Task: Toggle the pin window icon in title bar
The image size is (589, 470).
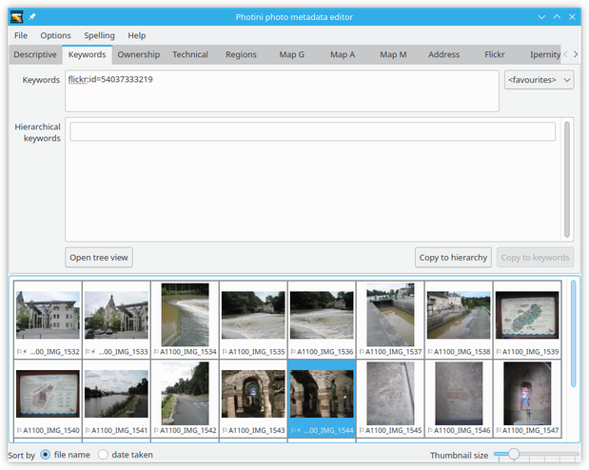Action: pyautogui.click(x=32, y=17)
